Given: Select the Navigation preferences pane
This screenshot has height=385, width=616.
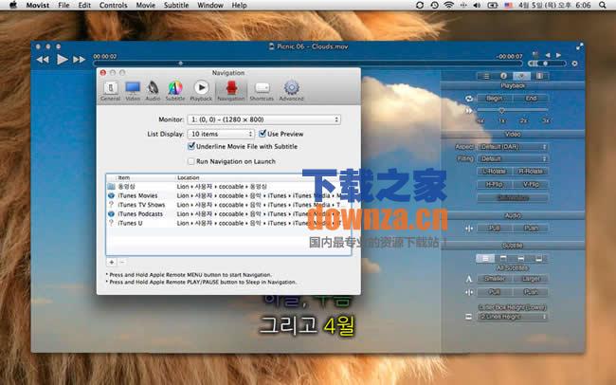Looking at the screenshot, I should tap(231, 91).
